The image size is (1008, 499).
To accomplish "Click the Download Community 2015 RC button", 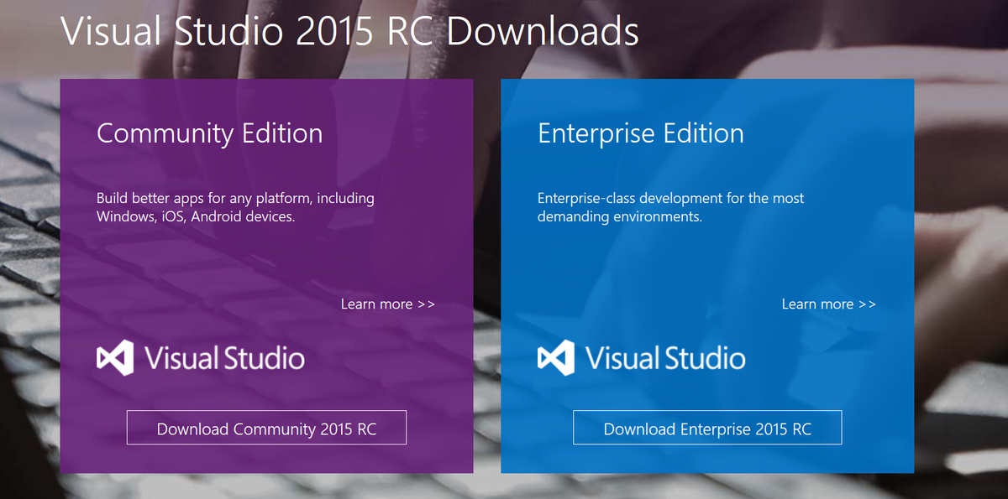I will [266, 428].
